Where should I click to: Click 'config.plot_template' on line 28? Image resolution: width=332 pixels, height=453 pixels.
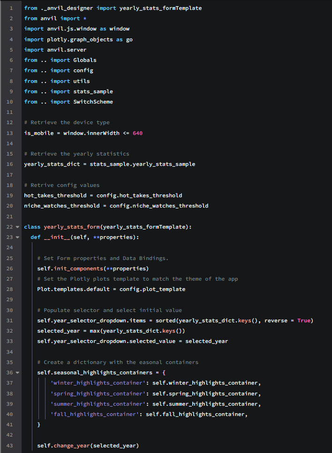point(152,289)
